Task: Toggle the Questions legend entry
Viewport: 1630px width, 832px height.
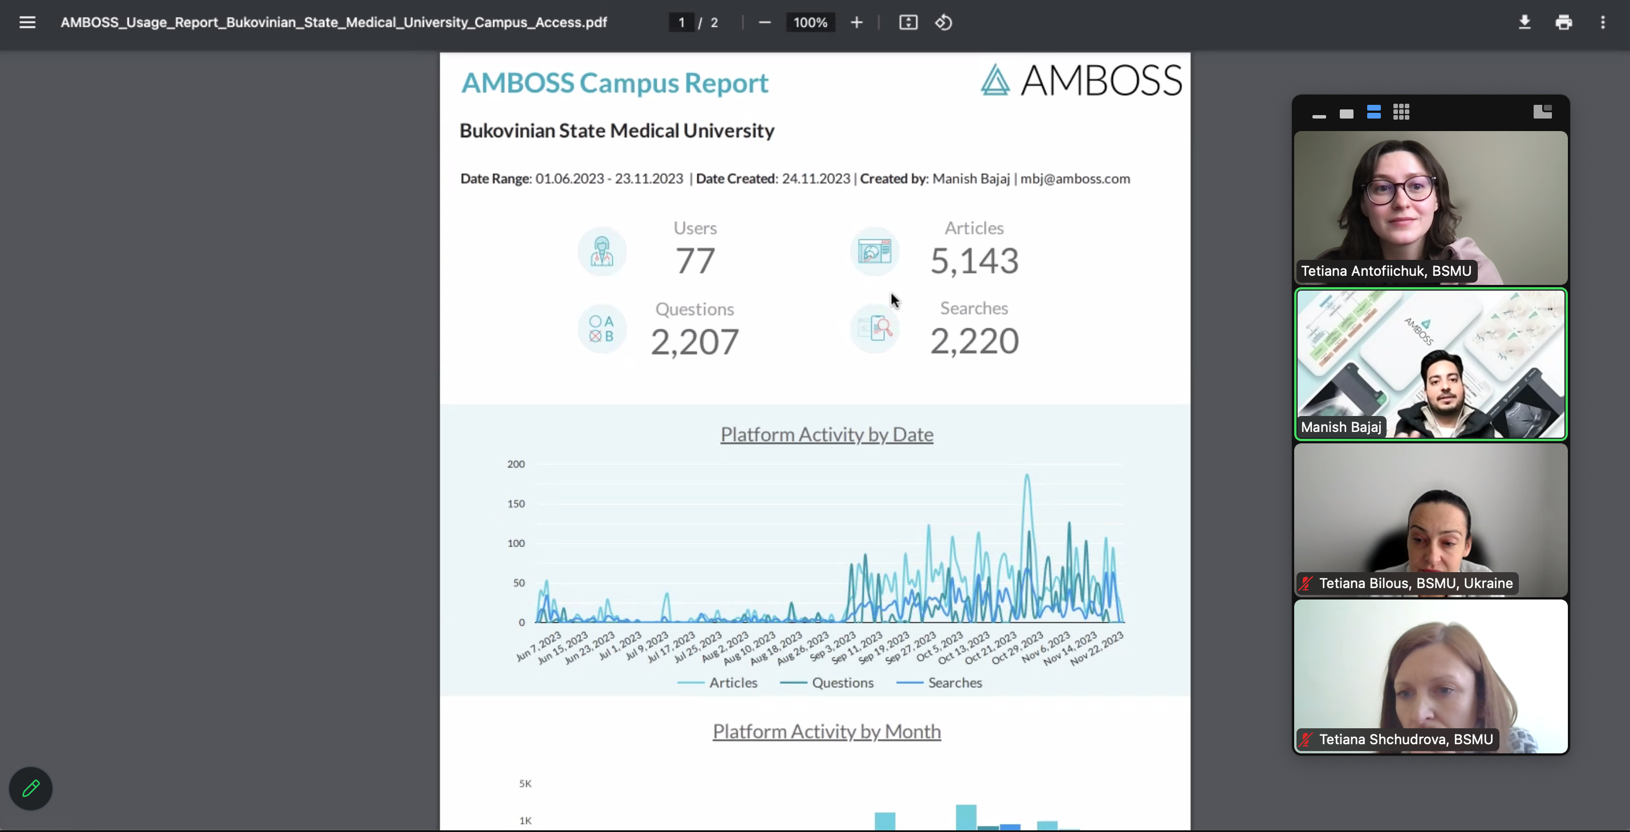Action: tap(827, 683)
